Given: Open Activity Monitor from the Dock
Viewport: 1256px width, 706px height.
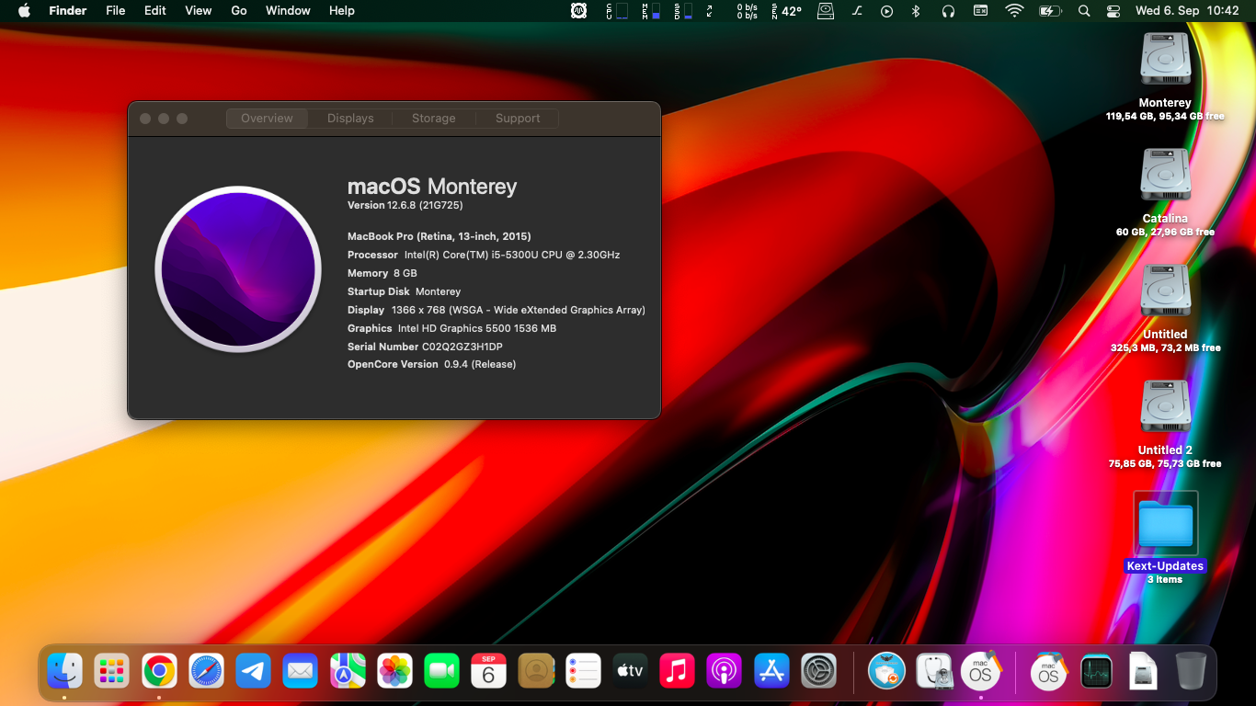Looking at the screenshot, I should click(x=1096, y=671).
